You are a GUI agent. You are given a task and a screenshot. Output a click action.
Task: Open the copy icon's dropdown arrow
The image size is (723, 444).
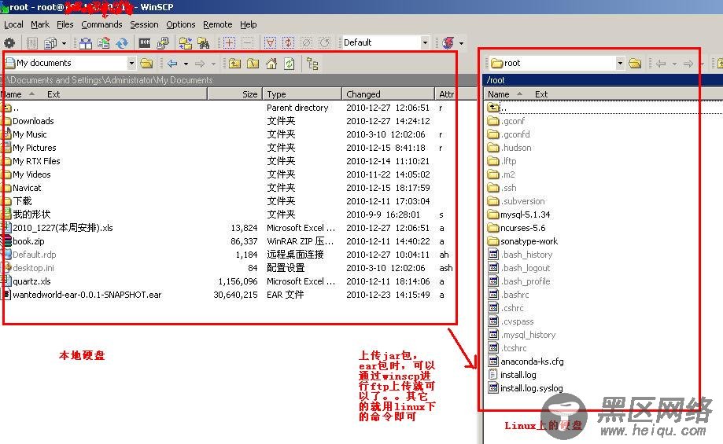click(64, 44)
